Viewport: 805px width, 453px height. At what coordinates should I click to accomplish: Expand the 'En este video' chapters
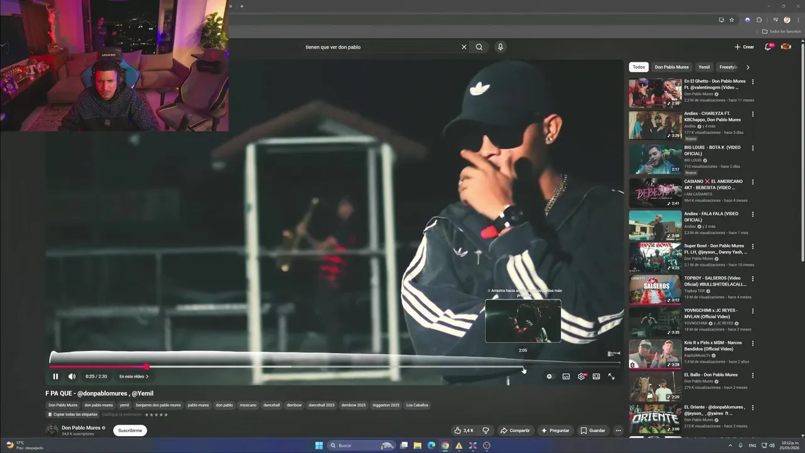[134, 376]
